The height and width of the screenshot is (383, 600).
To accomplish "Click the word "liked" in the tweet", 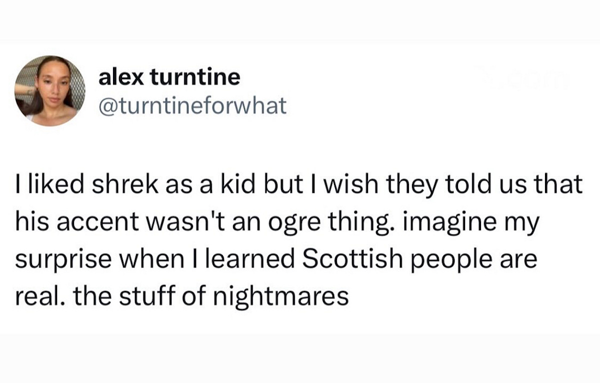I will click(x=54, y=185).
